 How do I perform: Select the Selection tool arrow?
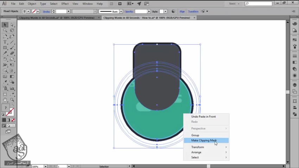tap(5, 25)
